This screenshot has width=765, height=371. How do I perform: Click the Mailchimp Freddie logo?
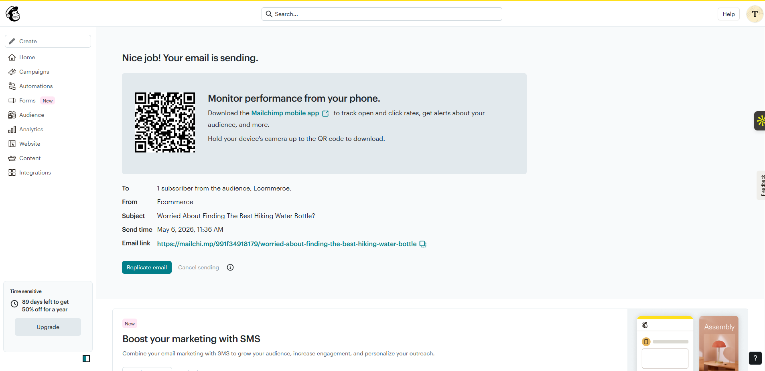[x=13, y=14]
